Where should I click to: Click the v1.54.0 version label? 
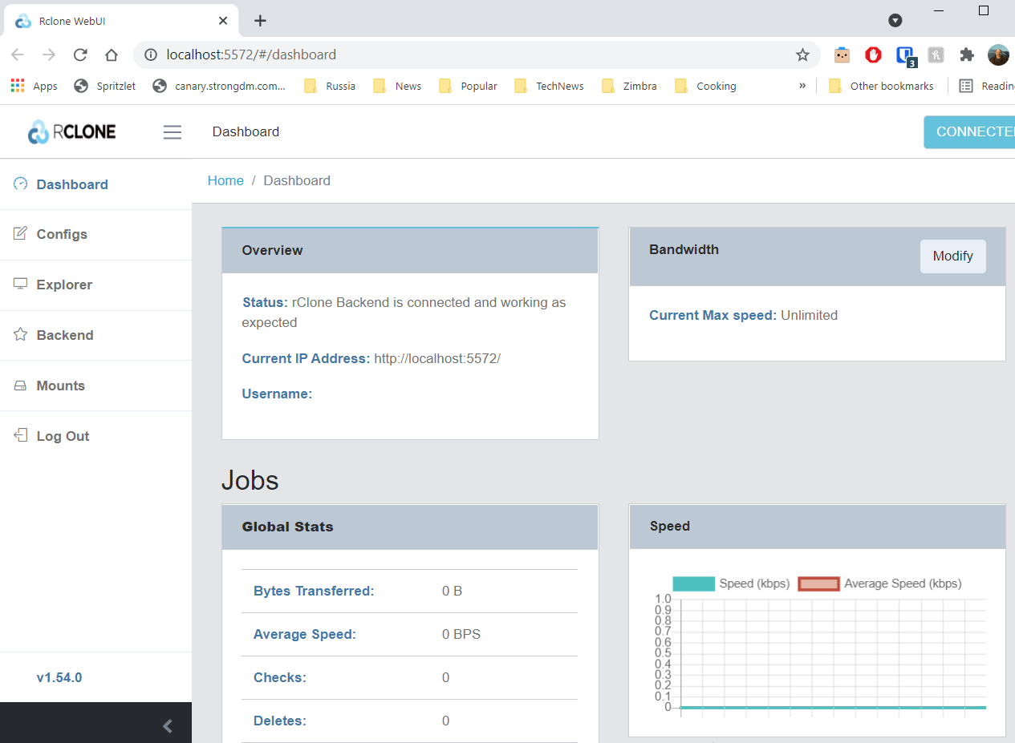pos(59,677)
